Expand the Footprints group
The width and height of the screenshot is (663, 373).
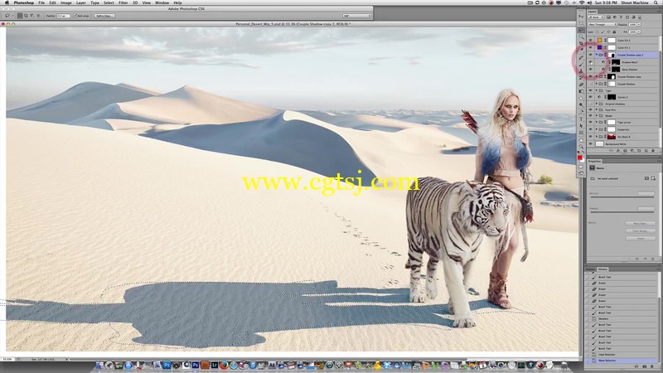pyautogui.click(x=597, y=129)
